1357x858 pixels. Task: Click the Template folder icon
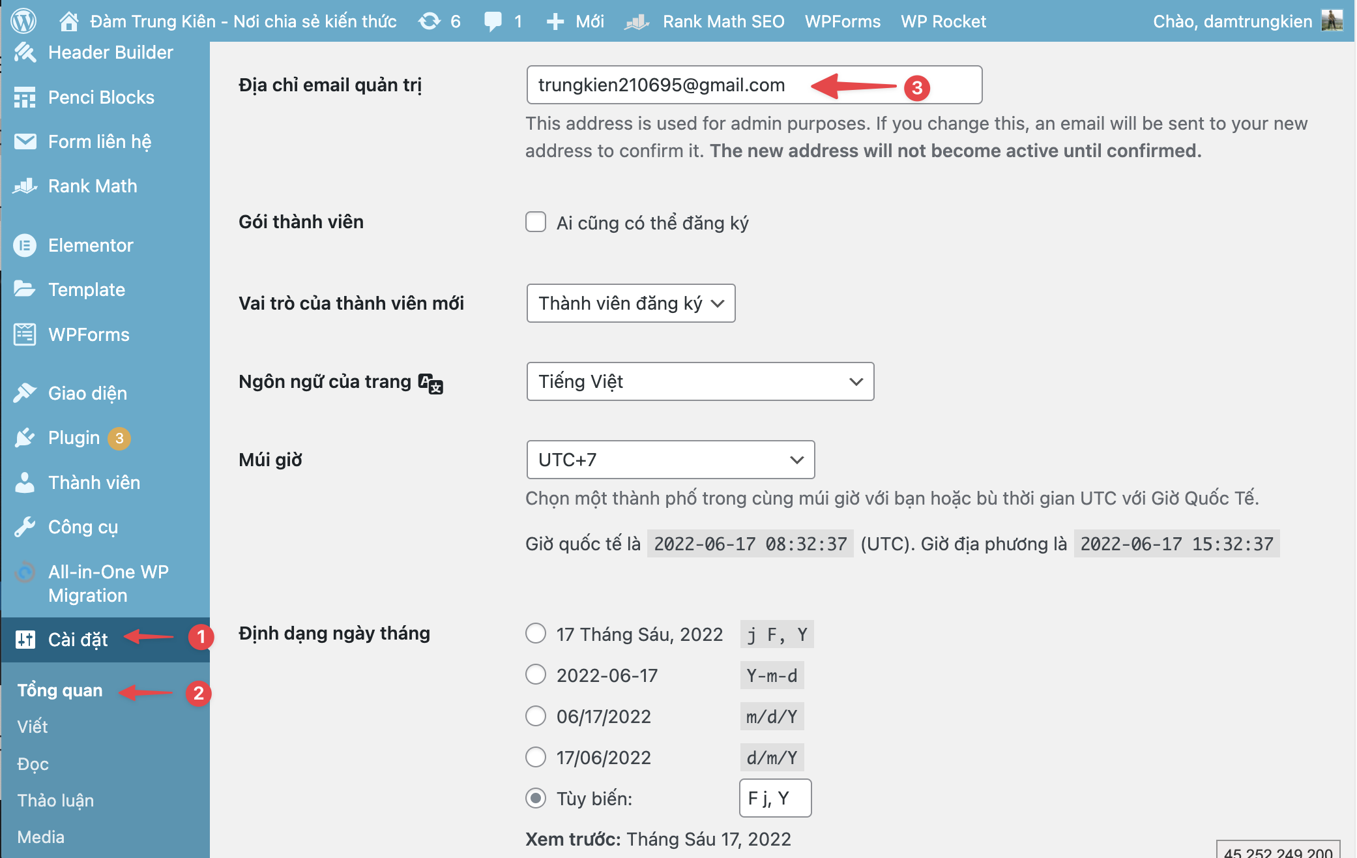point(25,289)
